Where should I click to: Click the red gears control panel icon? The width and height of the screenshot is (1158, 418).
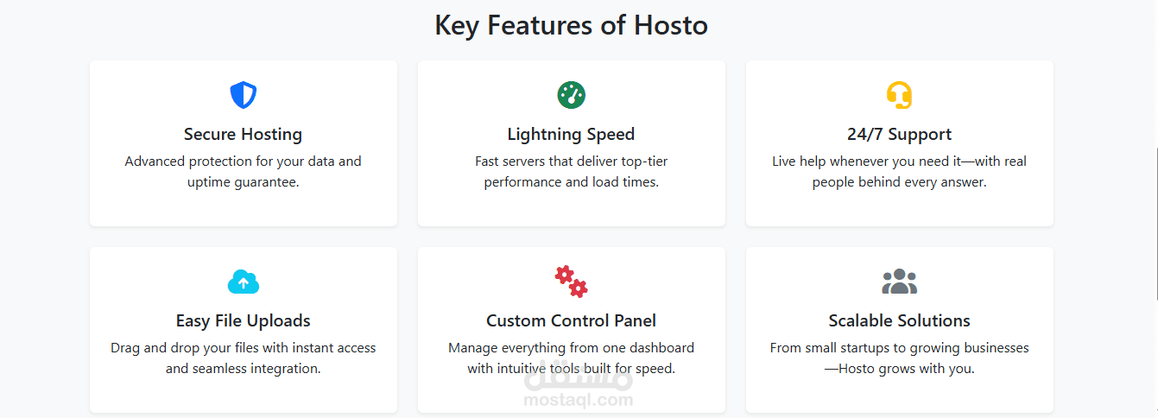click(572, 282)
